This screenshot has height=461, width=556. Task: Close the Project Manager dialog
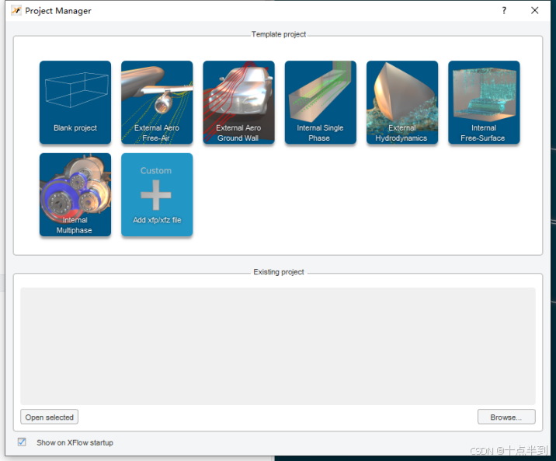click(535, 11)
